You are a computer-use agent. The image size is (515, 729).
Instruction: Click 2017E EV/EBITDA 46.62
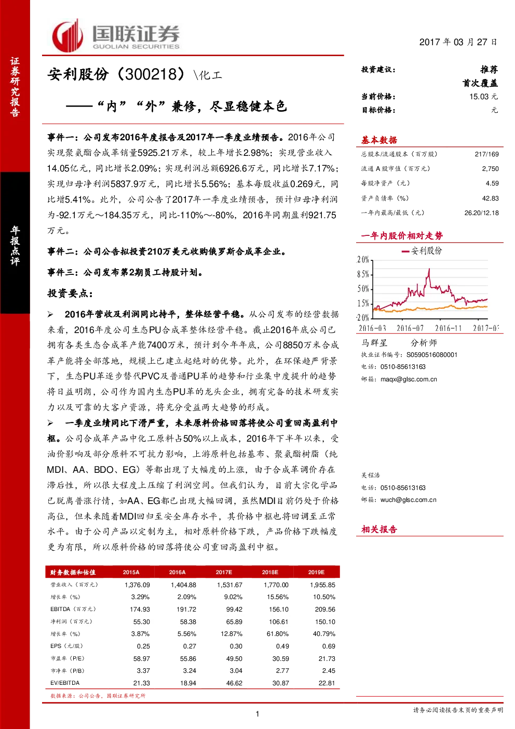pos(234,683)
